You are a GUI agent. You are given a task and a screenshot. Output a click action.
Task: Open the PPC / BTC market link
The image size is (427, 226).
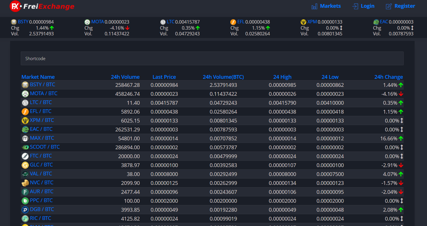click(x=41, y=200)
